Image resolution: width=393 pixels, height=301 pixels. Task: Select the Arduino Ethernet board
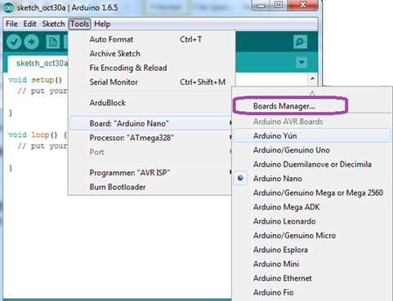coord(312,278)
